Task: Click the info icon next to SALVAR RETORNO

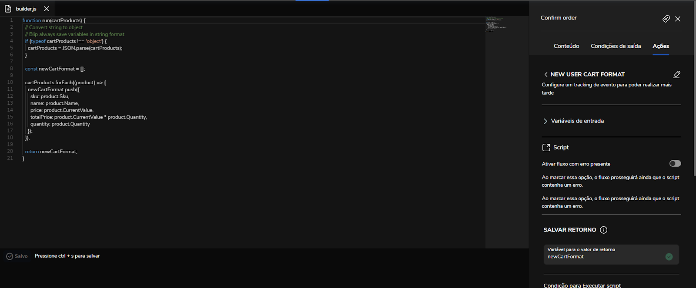Action: pyautogui.click(x=603, y=230)
